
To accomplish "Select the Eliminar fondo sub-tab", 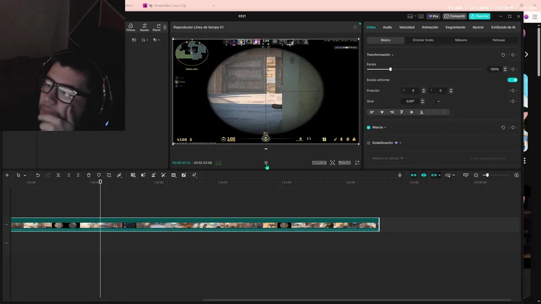I will (x=423, y=40).
